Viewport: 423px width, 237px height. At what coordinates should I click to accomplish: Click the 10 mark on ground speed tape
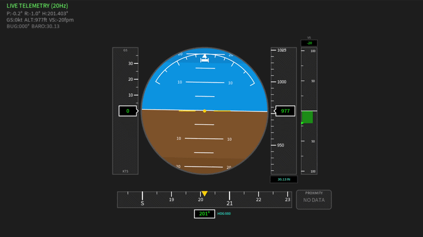point(131,95)
